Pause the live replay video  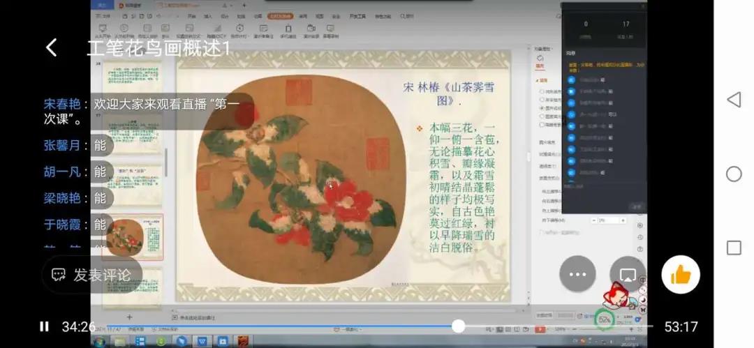coord(44,327)
